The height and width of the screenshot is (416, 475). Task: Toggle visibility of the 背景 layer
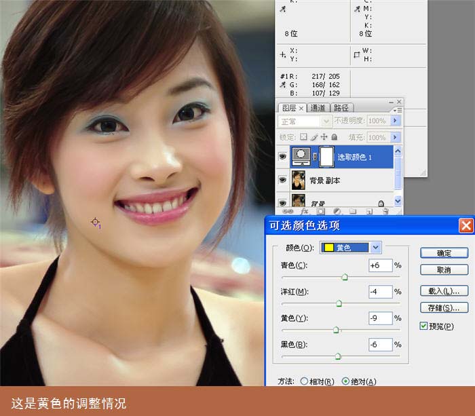tap(283, 202)
